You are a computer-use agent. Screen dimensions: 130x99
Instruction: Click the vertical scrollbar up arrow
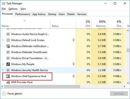coord(128,31)
